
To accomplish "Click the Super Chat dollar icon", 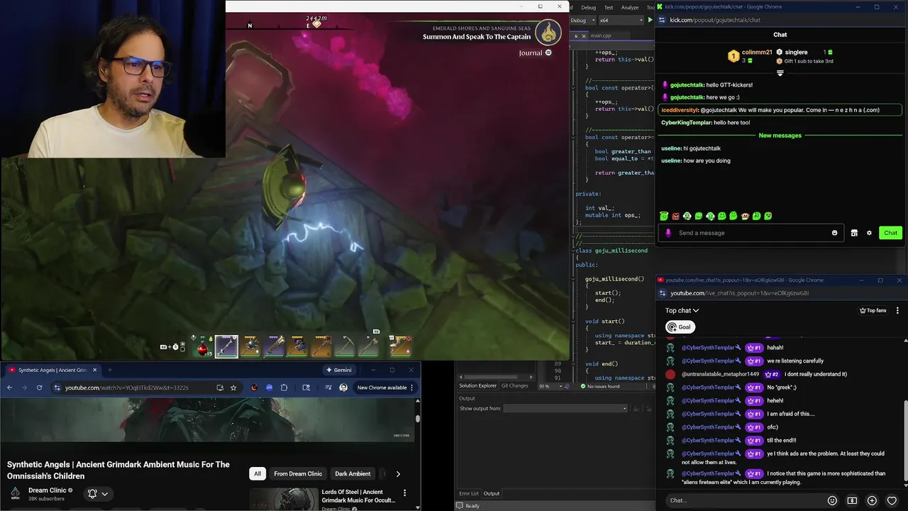I will pyautogui.click(x=852, y=500).
